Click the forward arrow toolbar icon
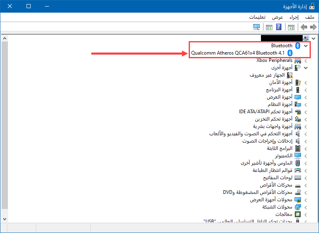319x233 pixels. pyautogui.click(x=313, y=27)
